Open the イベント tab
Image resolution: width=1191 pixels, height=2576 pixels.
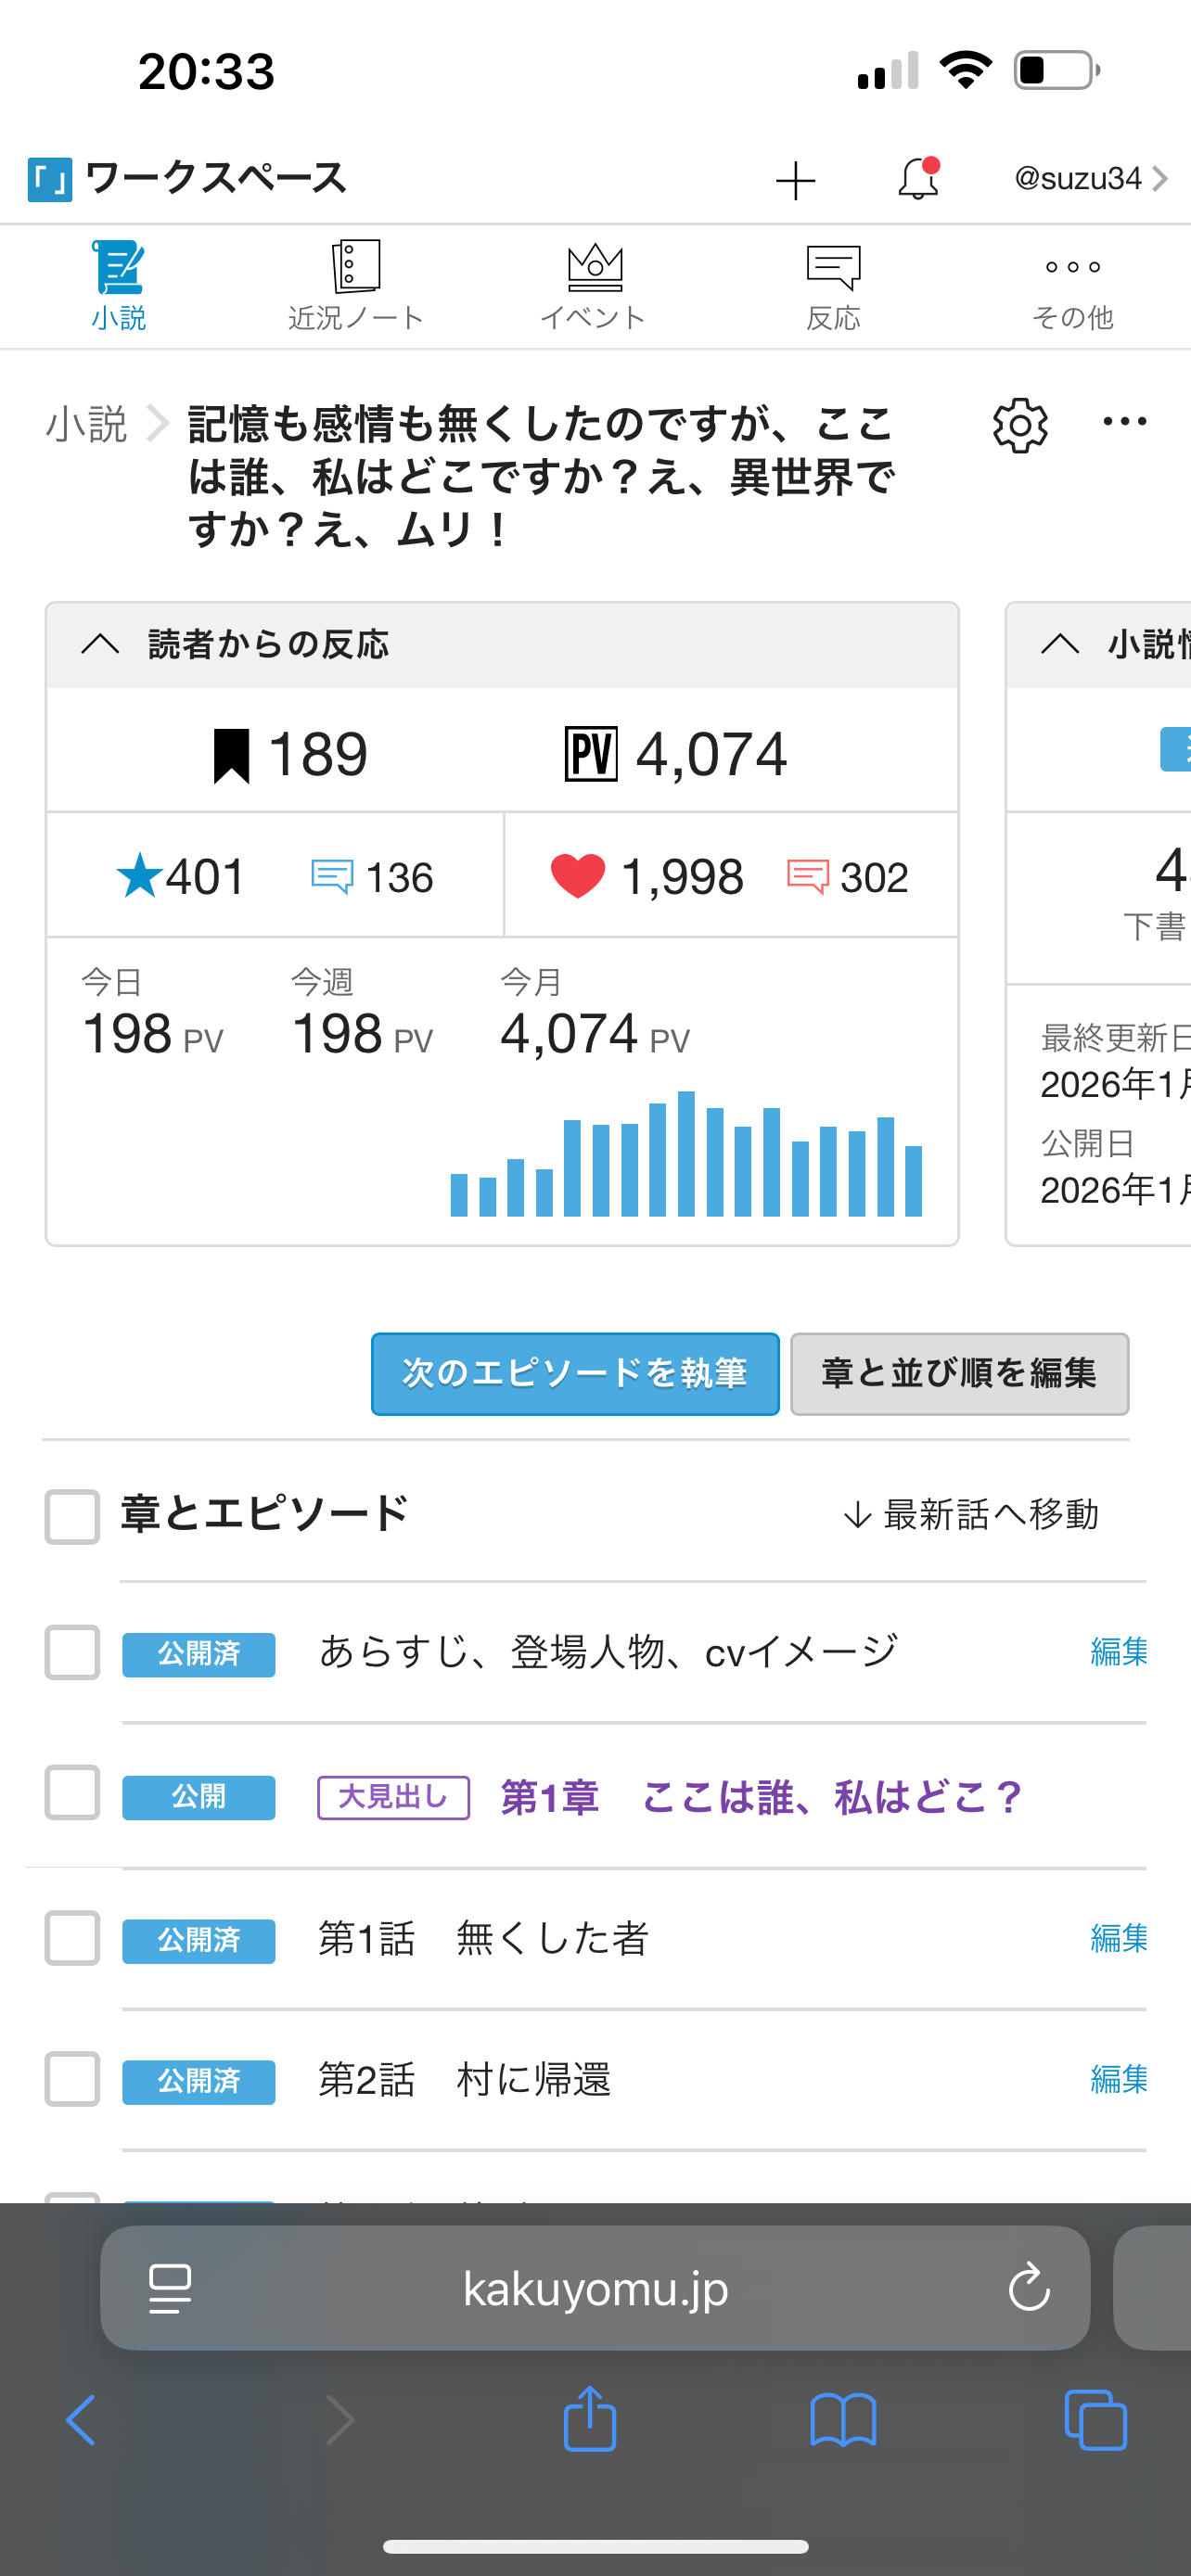tap(594, 286)
